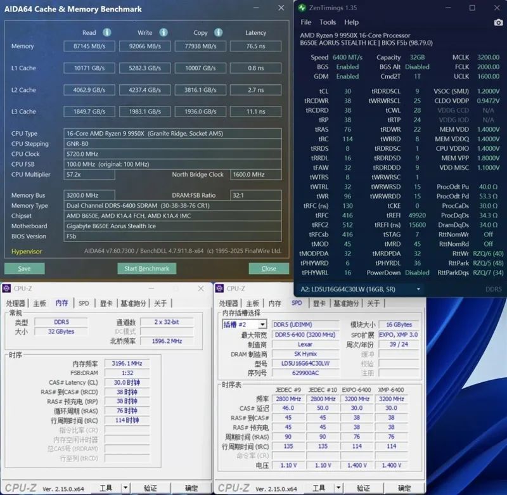507x495 pixels.
Task: Save the AIDA64 benchmark results
Action: tap(24, 268)
